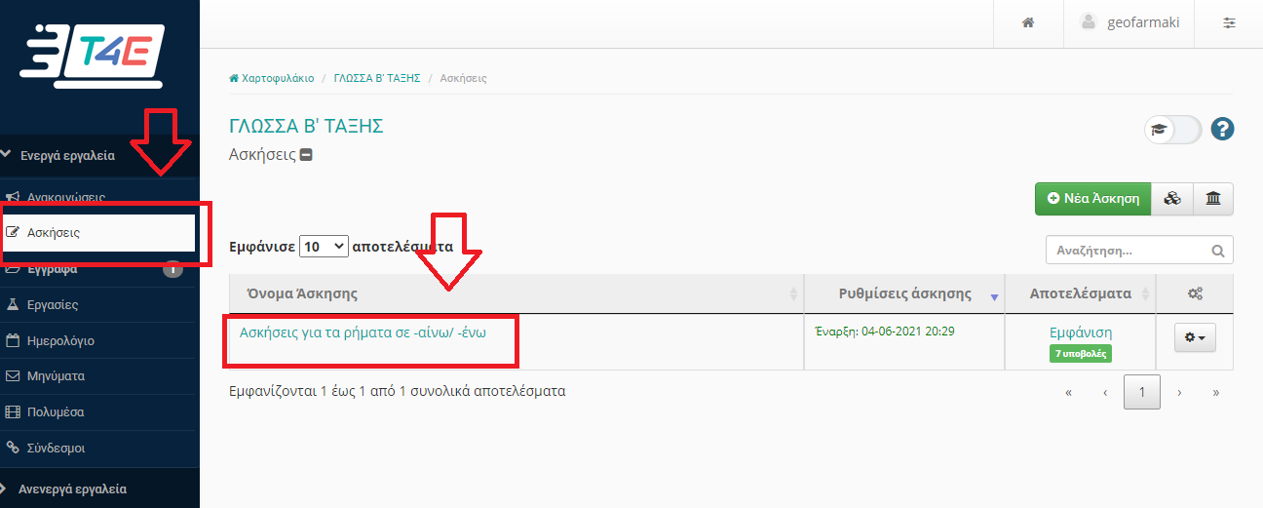Open the question pool cubes icon
The width and height of the screenshot is (1263, 508).
pos(1172,198)
